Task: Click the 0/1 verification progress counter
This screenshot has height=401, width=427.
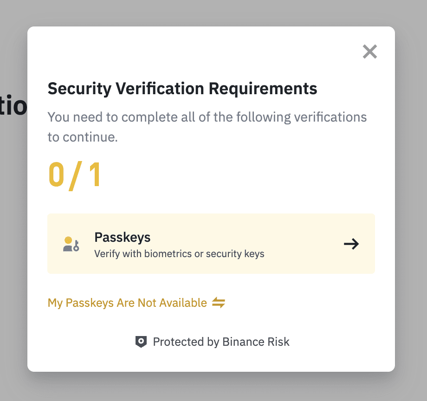Action: (x=75, y=176)
